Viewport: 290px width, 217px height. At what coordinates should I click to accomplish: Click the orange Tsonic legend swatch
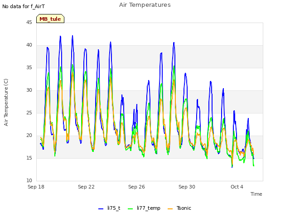point(170,209)
